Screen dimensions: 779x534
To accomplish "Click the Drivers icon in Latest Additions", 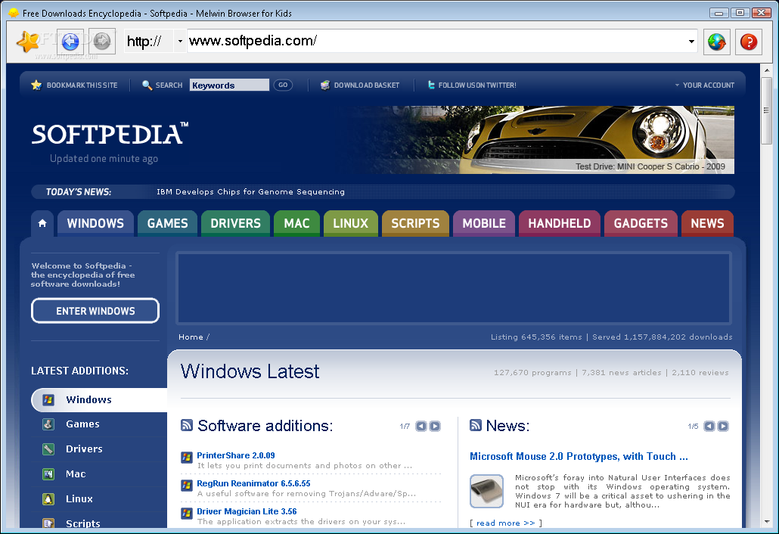I will [x=48, y=449].
